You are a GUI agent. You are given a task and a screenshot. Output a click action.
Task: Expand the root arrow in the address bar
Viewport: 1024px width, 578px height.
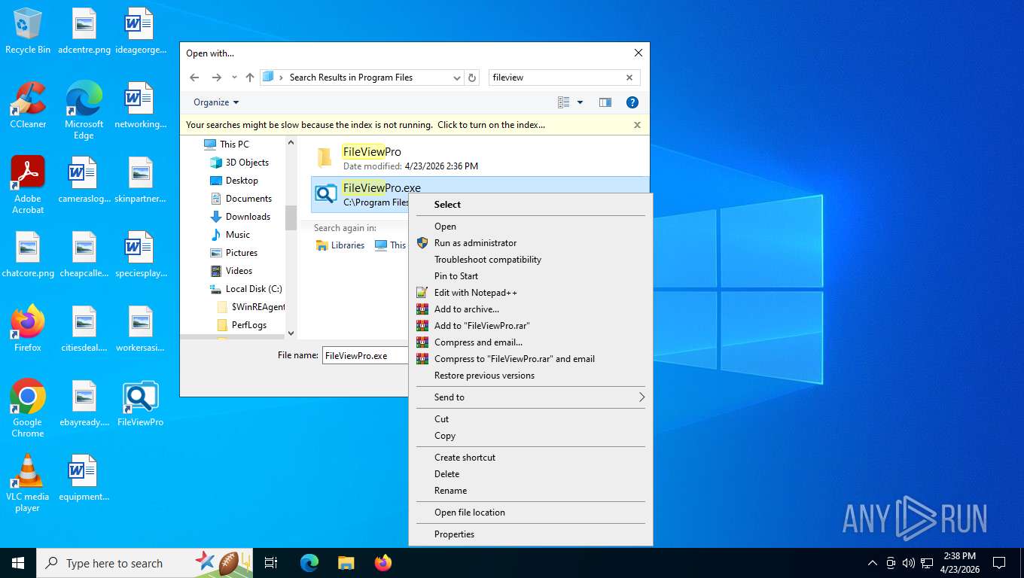(281, 78)
